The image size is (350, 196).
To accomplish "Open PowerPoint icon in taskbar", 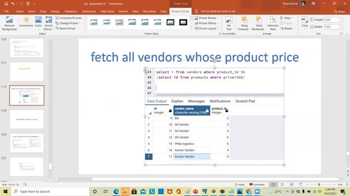I will click(196, 191).
